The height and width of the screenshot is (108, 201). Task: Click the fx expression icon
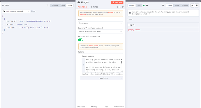coord(83,65)
